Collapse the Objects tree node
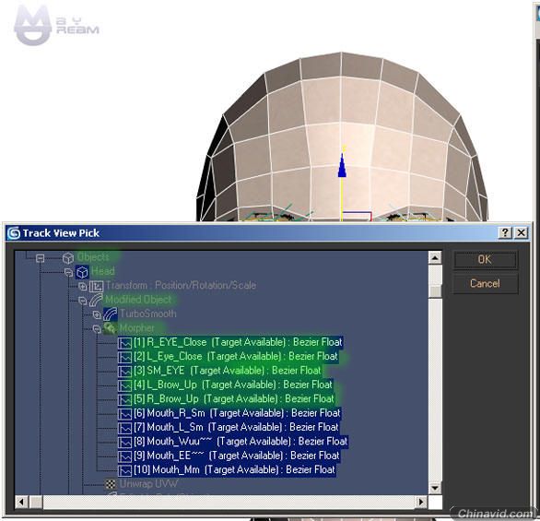The height and width of the screenshot is (521, 540). [x=40, y=258]
